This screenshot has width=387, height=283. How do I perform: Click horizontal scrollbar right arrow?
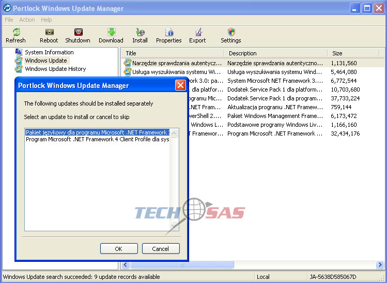pos(380,265)
